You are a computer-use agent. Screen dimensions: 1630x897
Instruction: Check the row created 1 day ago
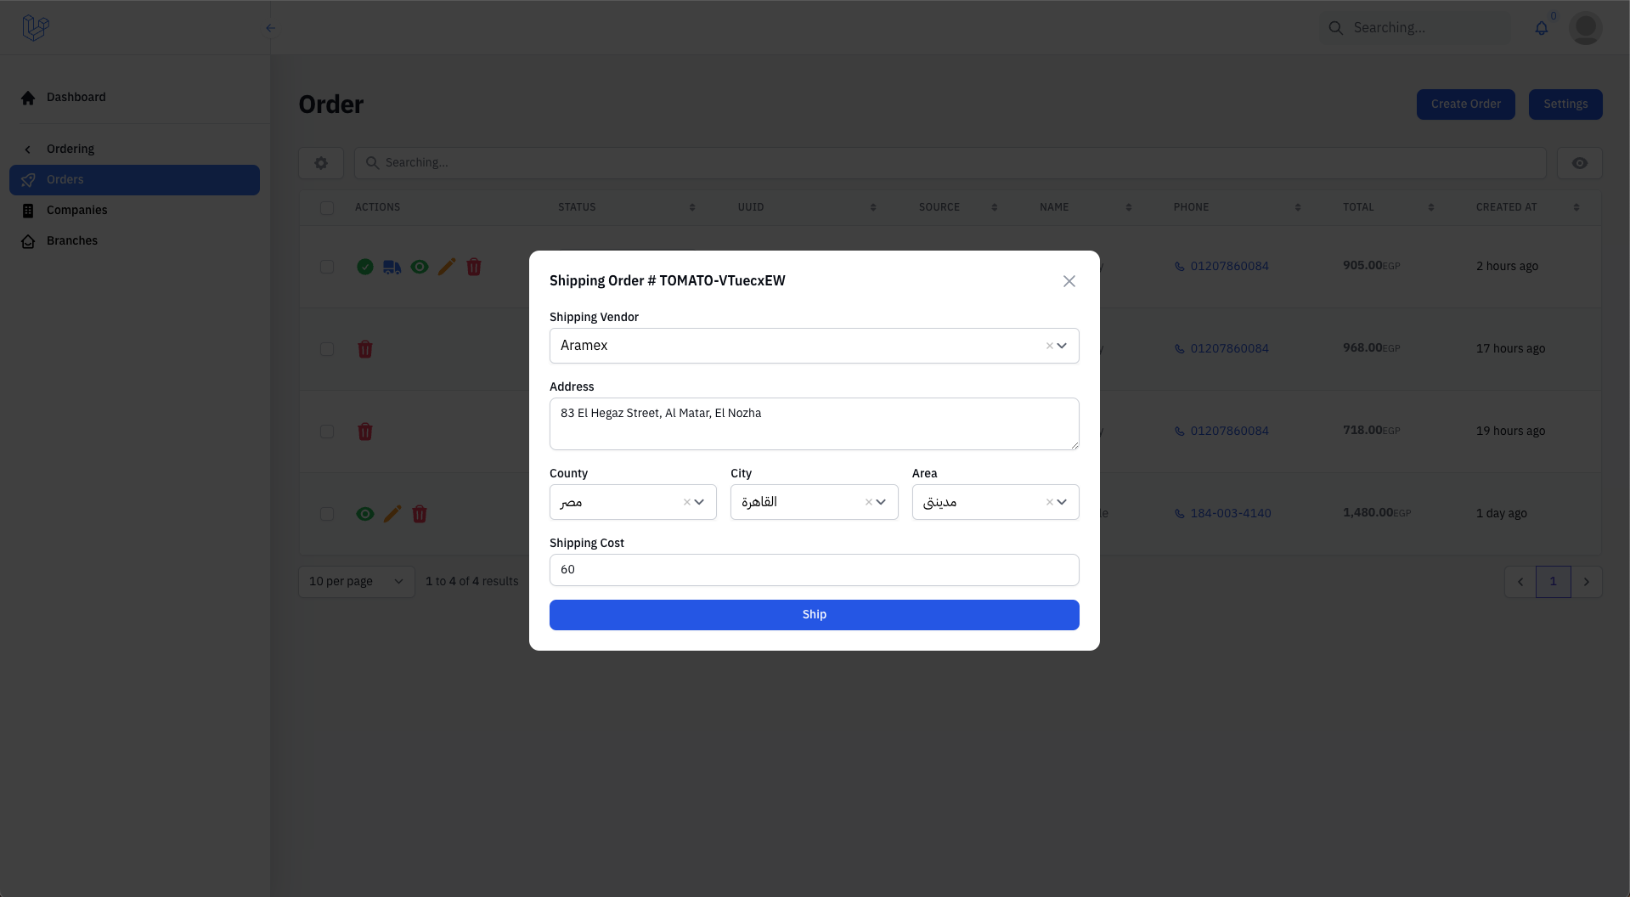pyautogui.click(x=327, y=514)
